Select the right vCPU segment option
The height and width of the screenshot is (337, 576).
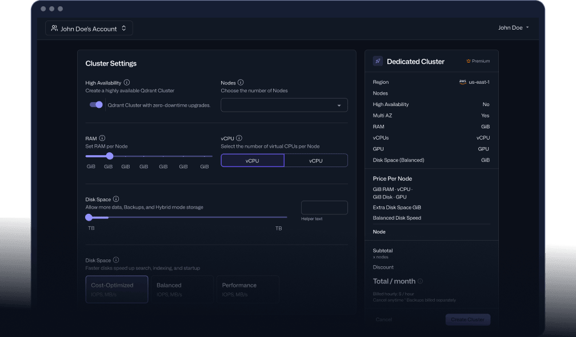(316, 161)
